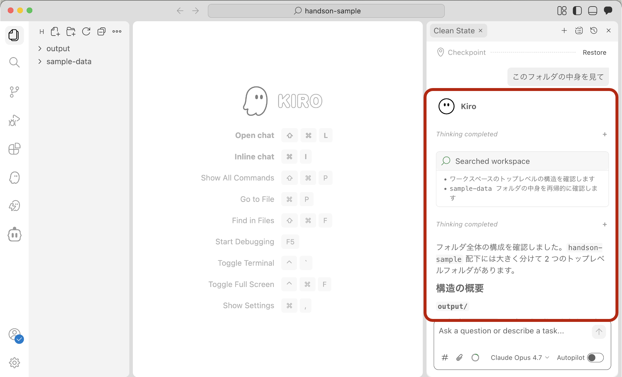Create a new file in explorer
Image resolution: width=622 pixels, height=377 pixels.
(55, 31)
